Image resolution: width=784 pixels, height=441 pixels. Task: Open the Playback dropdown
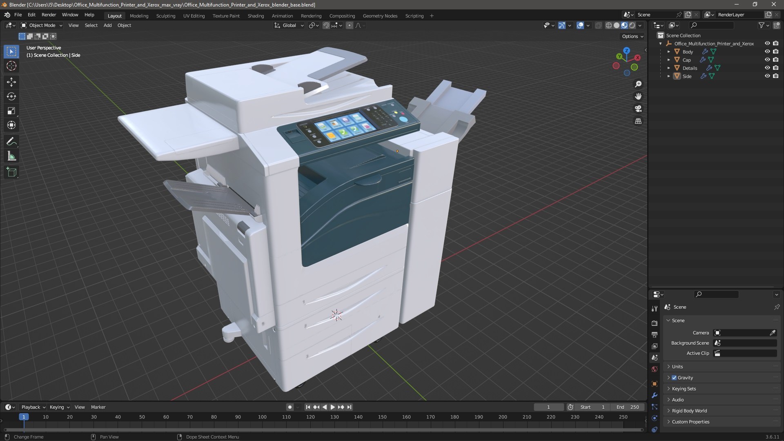(x=33, y=407)
